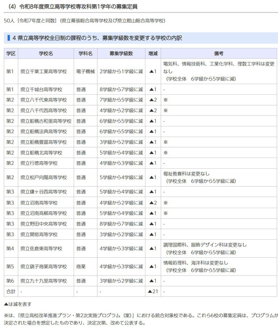The width and height of the screenshot is (278, 335).
Task: Click the 学区 column header
Action: coord(11,53)
